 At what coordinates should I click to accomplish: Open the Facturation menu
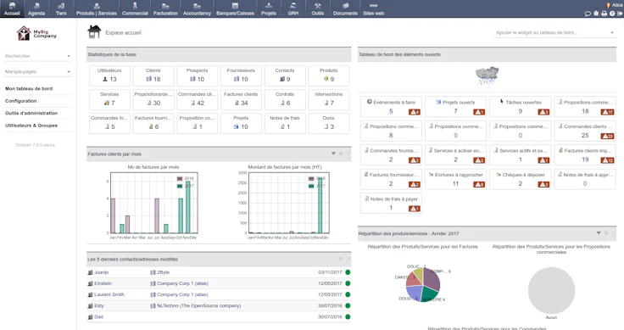click(165, 8)
